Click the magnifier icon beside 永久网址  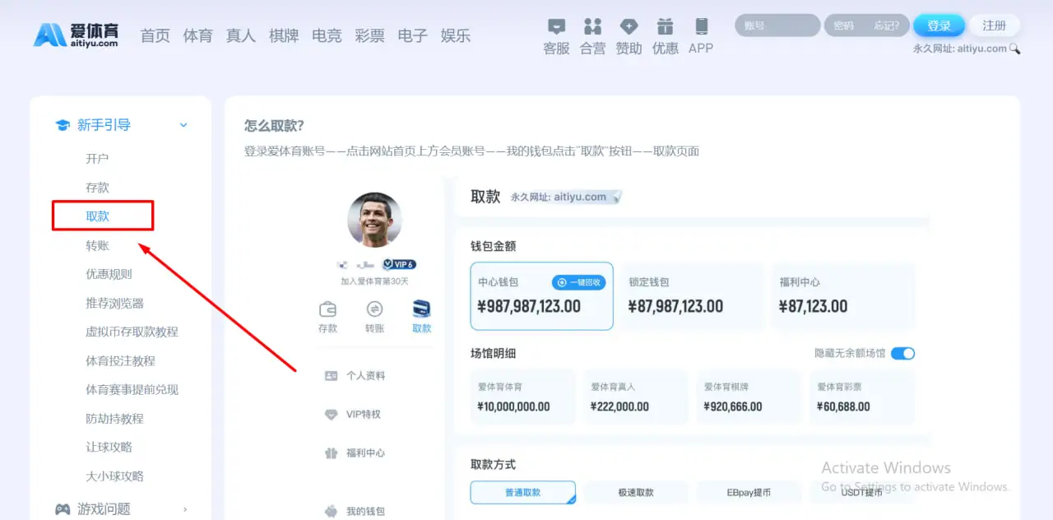[x=1014, y=49]
